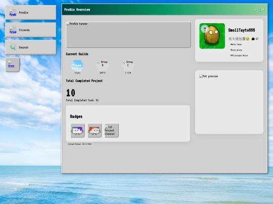Click the large '10' completed project count
The height and width of the screenshot is (204, 273).
(70, 93)
